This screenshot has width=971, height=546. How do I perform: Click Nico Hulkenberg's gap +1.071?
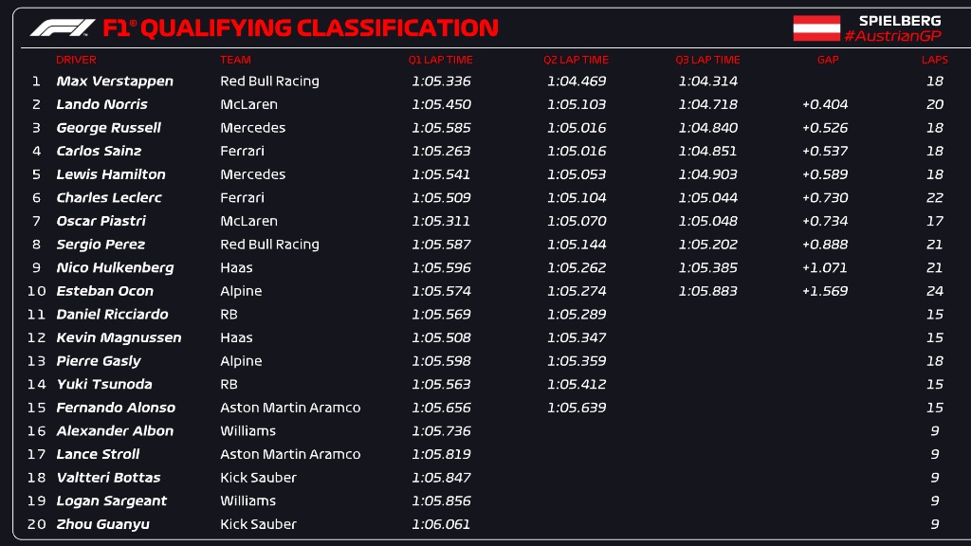click(x=824, y=267)
